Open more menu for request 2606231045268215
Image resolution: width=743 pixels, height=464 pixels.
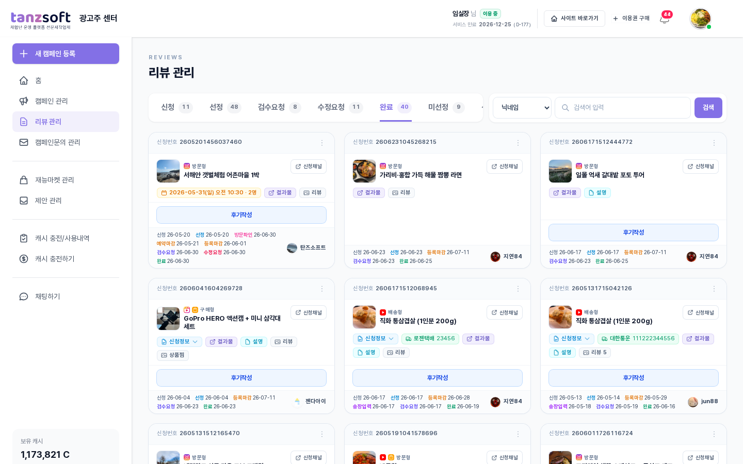pyautogui.click(x=518, y=143)
